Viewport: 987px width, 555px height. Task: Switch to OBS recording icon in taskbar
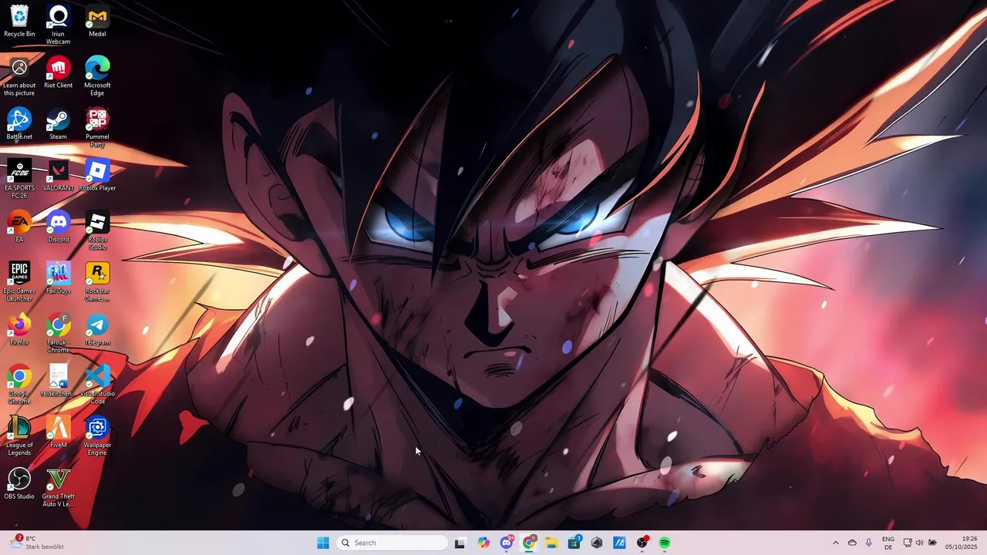642,543
